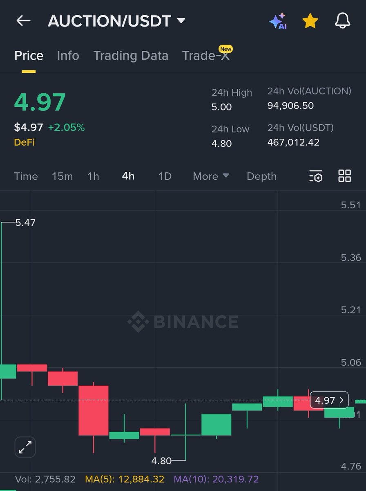Tap the 5.36 price axis label
Viewport: 366px width, 491px height.
(351, 257)
